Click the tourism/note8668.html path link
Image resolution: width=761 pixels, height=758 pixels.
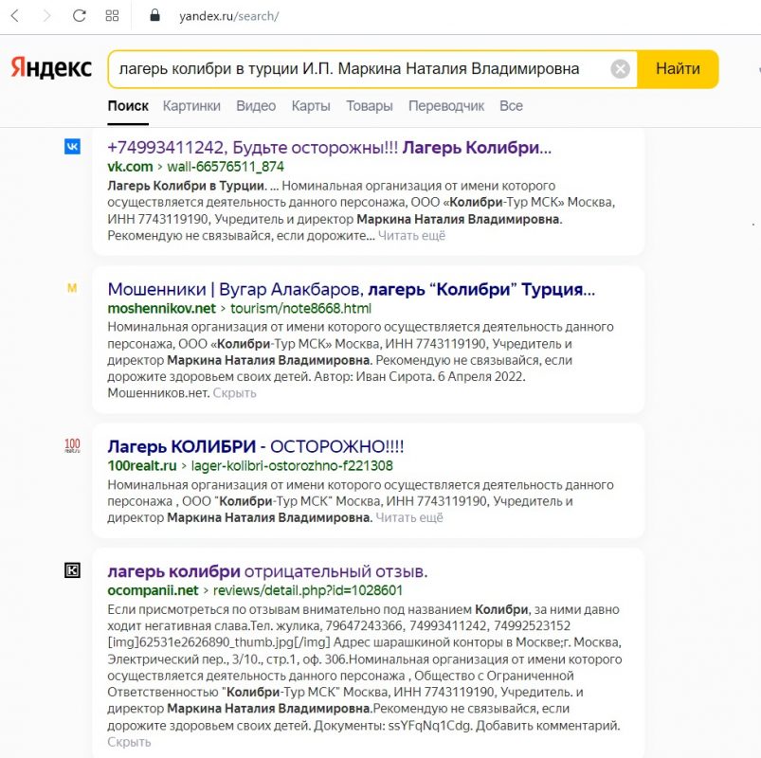301,308
